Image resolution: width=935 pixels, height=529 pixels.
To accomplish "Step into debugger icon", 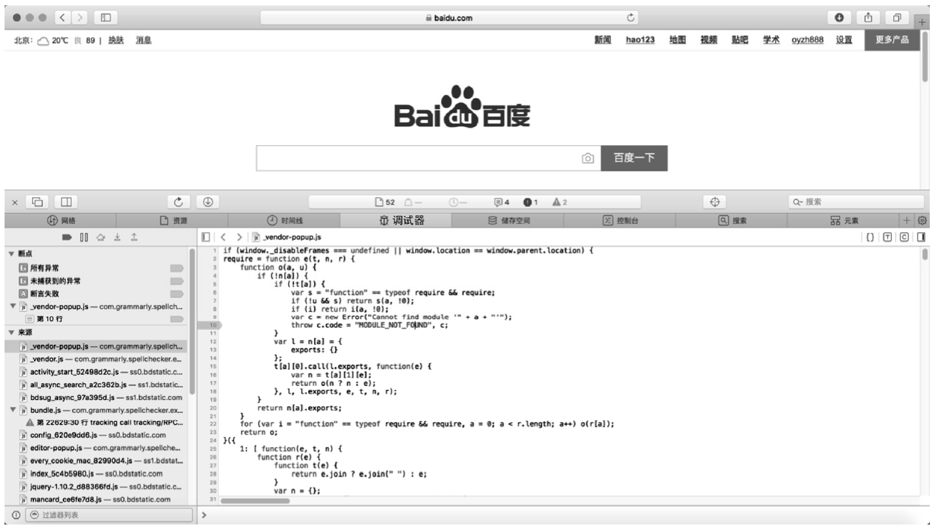I will (x=118, y=238).
